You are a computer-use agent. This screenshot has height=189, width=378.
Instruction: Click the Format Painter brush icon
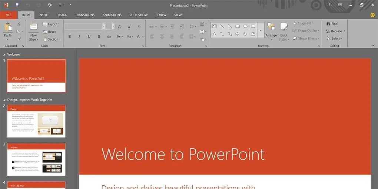pos(19,39)
